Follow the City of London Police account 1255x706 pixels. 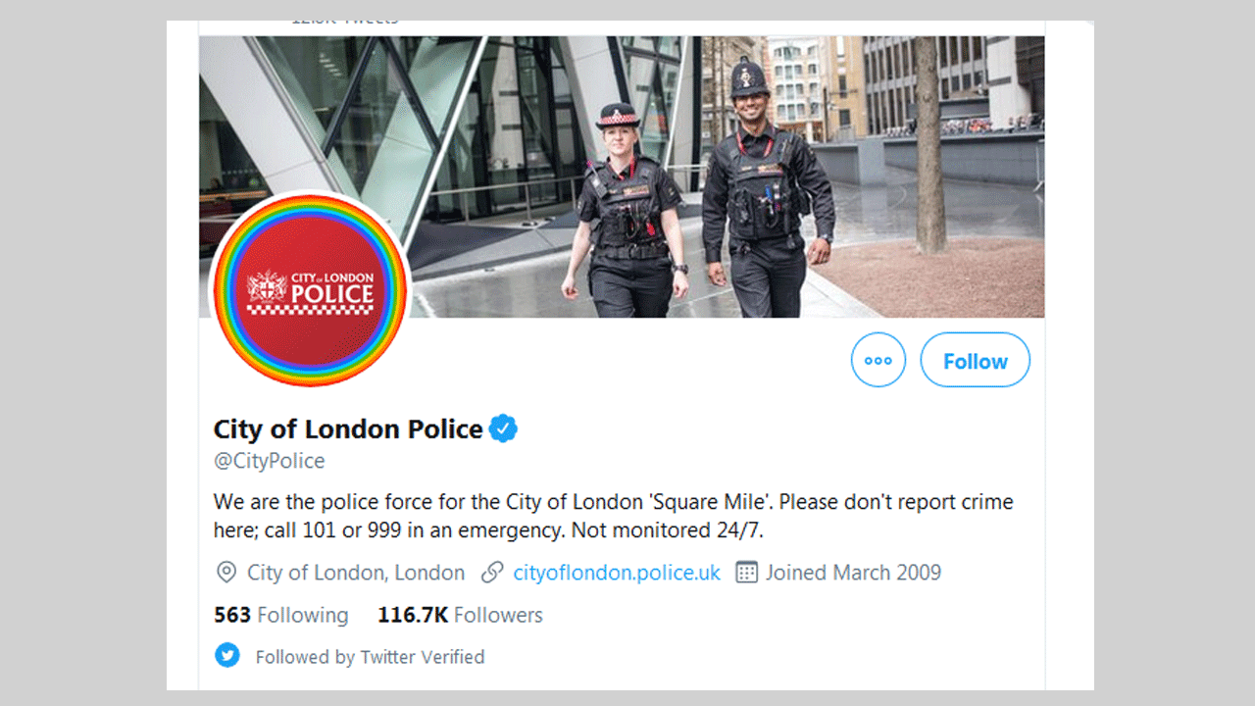[975, 360]
